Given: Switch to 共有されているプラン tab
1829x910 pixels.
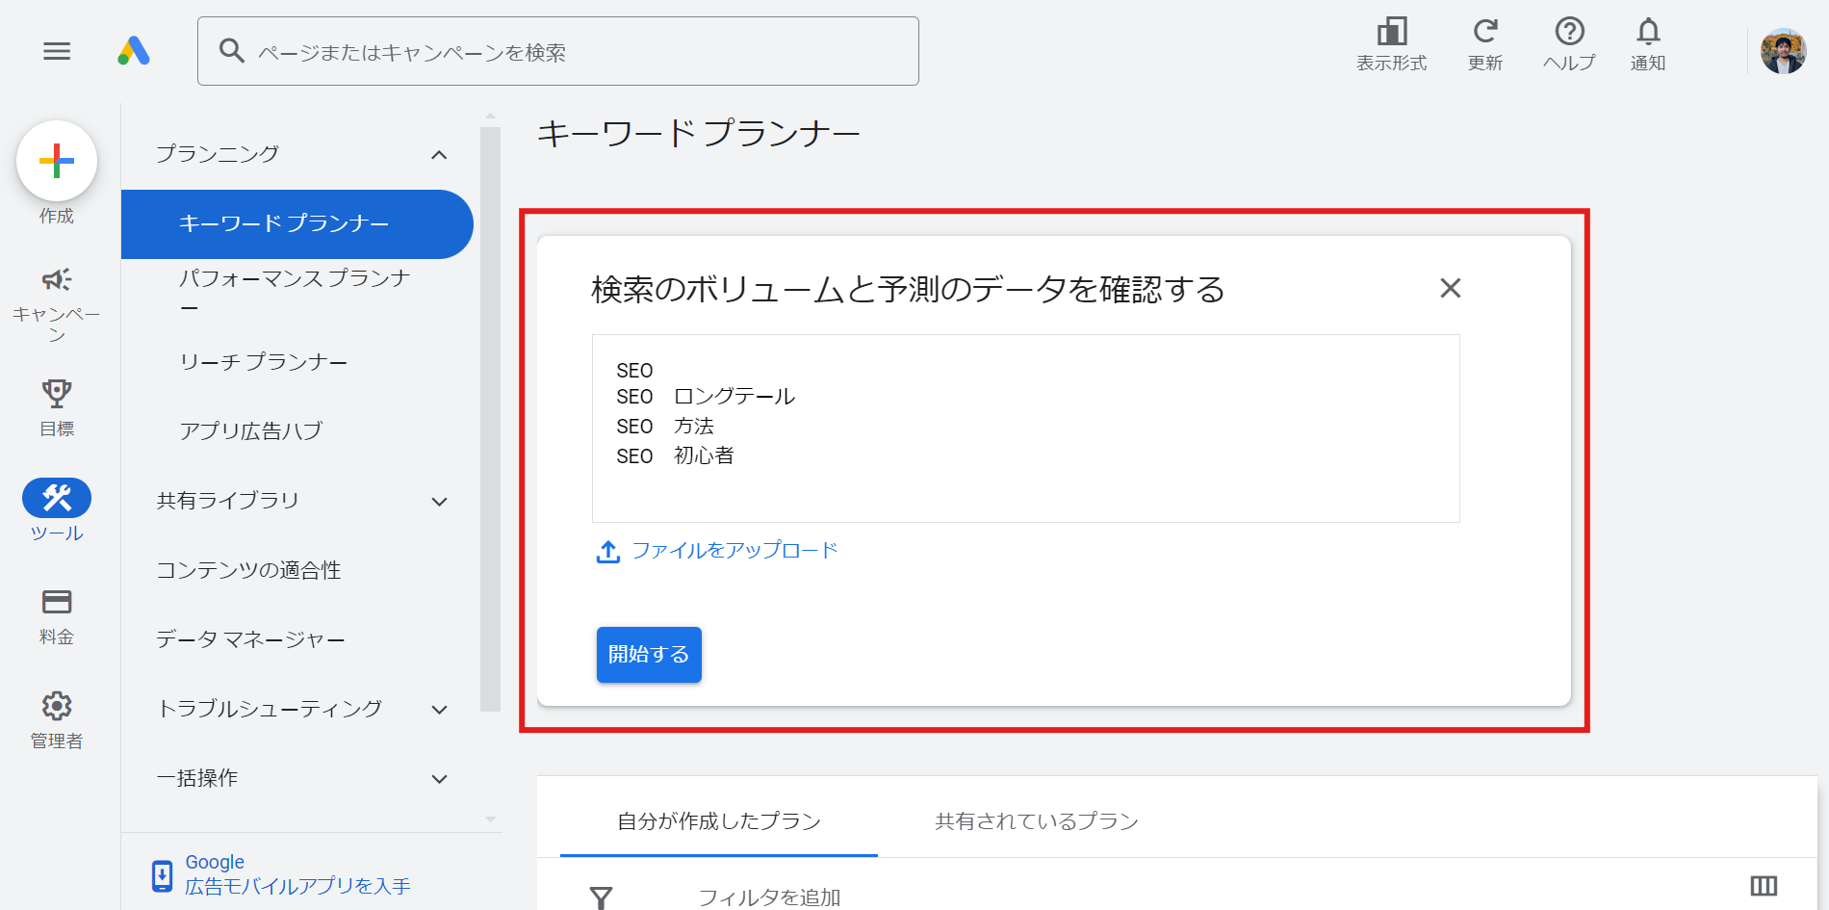Looking at the screenshot, I should tap(1037, 821).
